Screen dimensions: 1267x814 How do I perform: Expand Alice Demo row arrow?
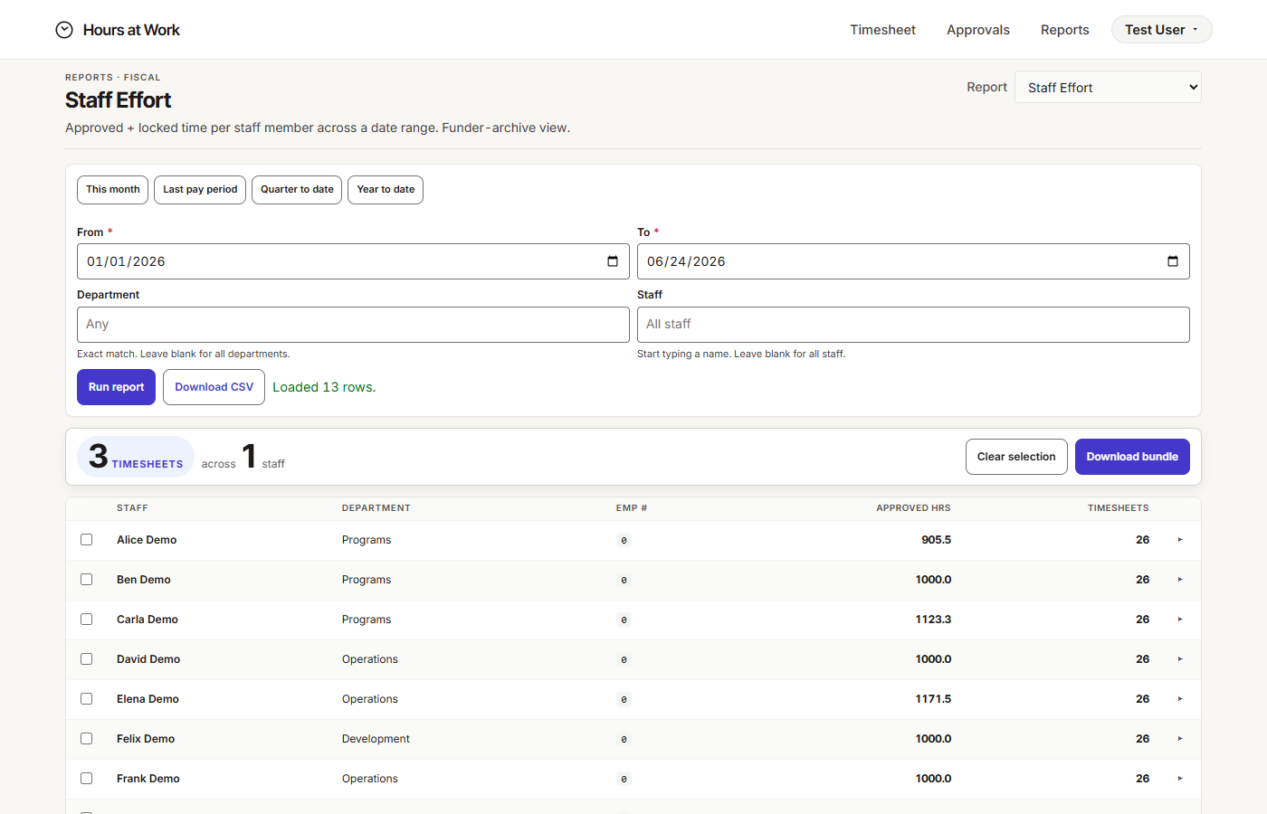click(x=1180, y=540)
